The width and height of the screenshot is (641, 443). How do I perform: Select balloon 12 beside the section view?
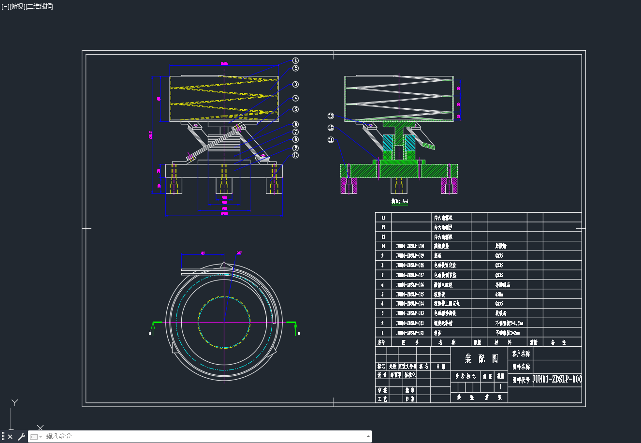coord(331,128)
